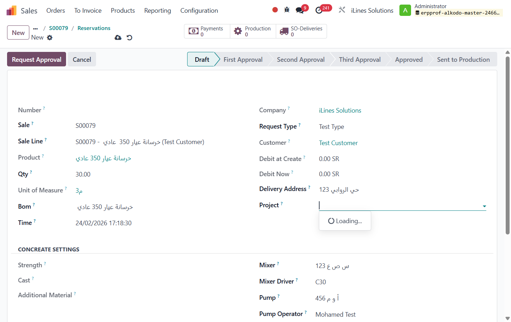Screen dimensions: 511x322
Task: Open the Administrator avatar icon
Action: [405, 10]
